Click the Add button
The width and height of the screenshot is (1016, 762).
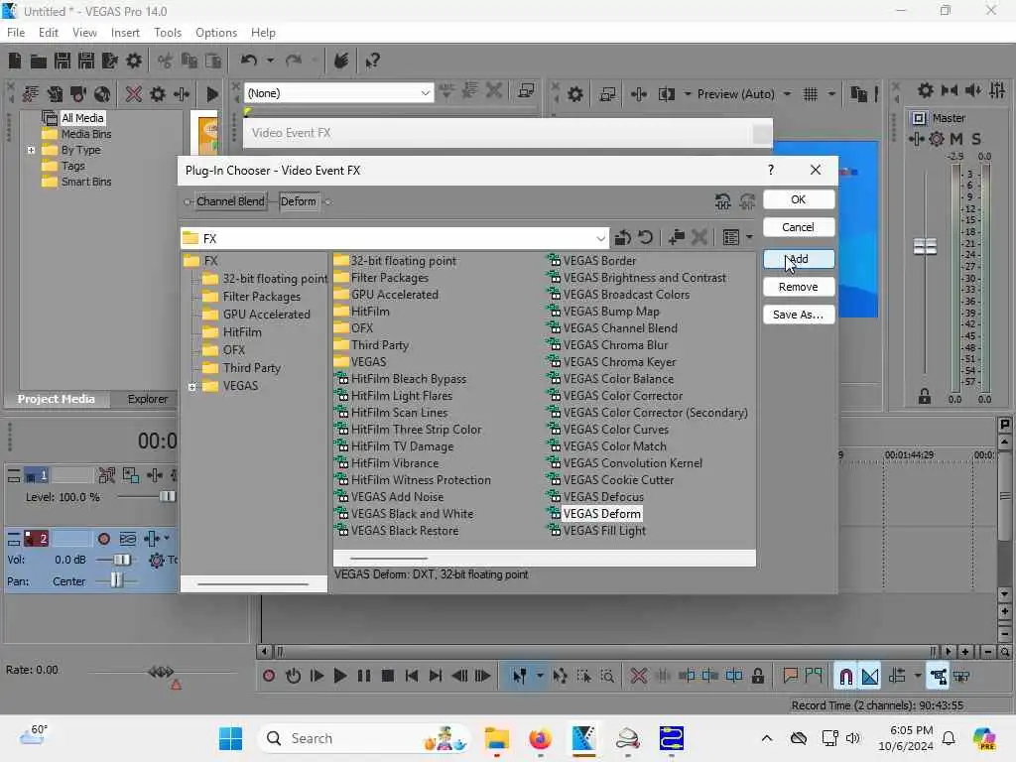799,259
